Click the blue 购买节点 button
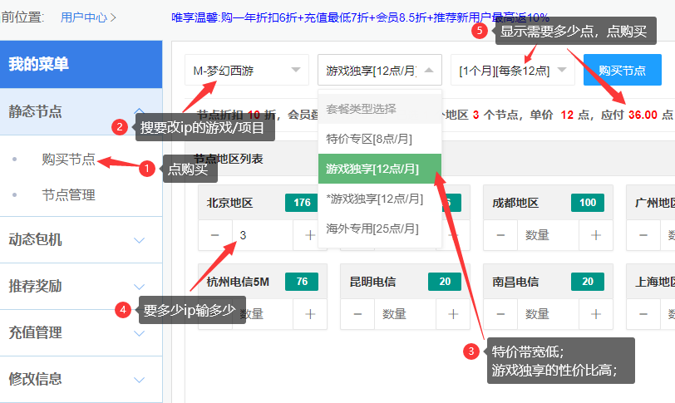The width and height of the screenshot is (675, 403). 623,70
